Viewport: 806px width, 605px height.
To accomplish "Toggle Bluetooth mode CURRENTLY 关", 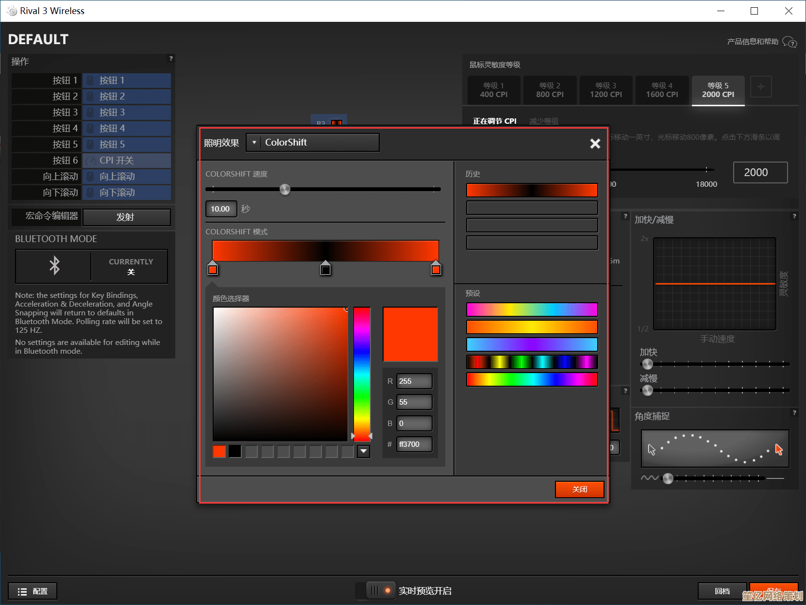I will point(130,266).
